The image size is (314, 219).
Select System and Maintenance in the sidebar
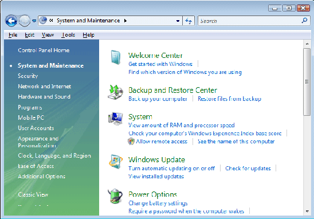click(50, 65)
